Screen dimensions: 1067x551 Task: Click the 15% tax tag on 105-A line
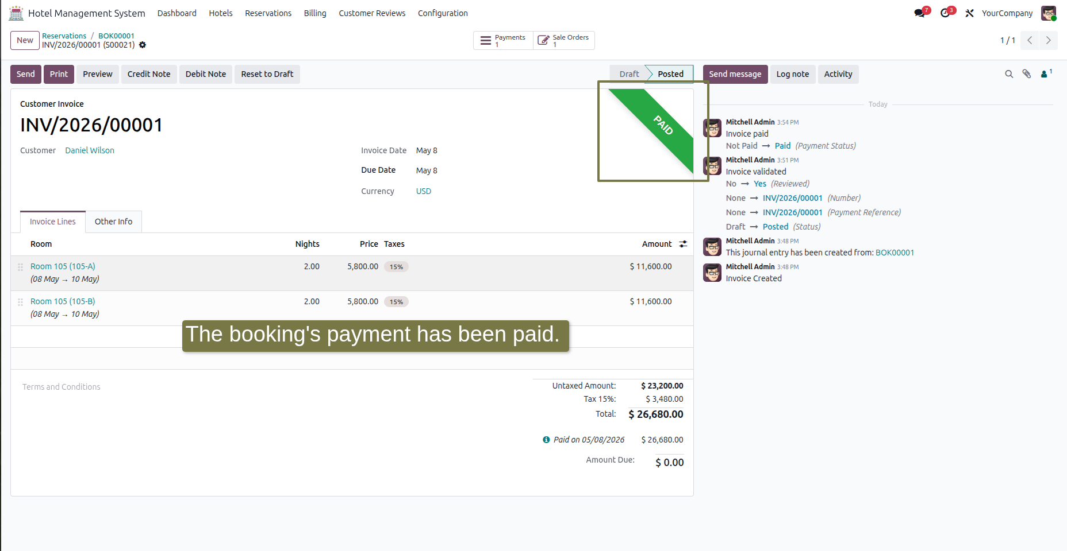[396, 267]
